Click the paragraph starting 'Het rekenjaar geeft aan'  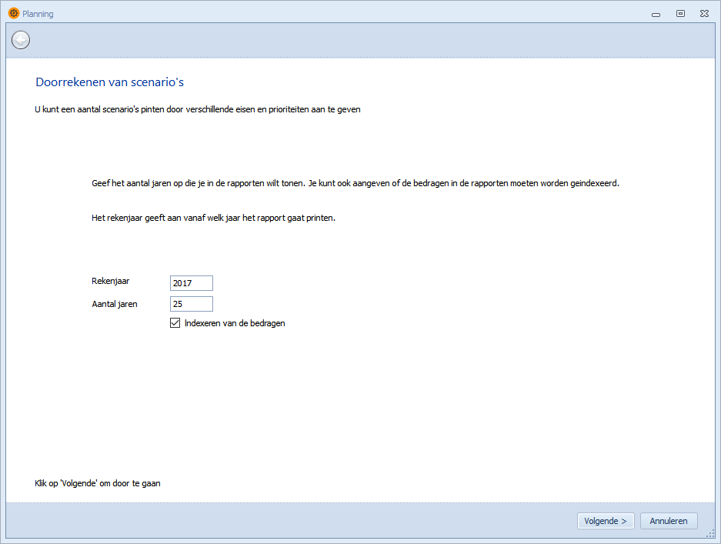coord(213,218)
